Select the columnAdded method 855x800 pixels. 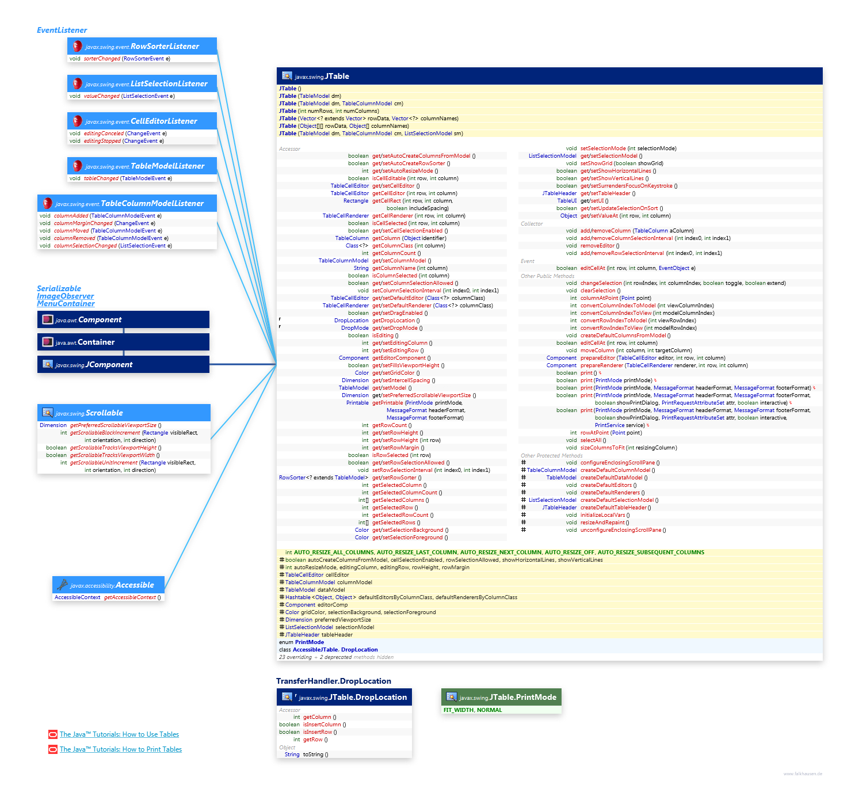[71, 216]
